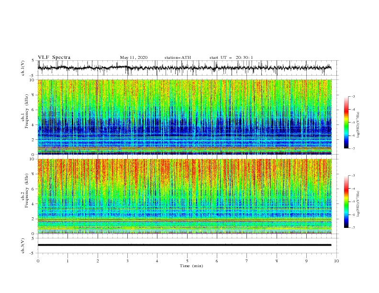Image resolution: width=379 pixels, height=293 pixels.
Task: Click the "8" tick on the time axis
Action: click(x=277, y=261)
